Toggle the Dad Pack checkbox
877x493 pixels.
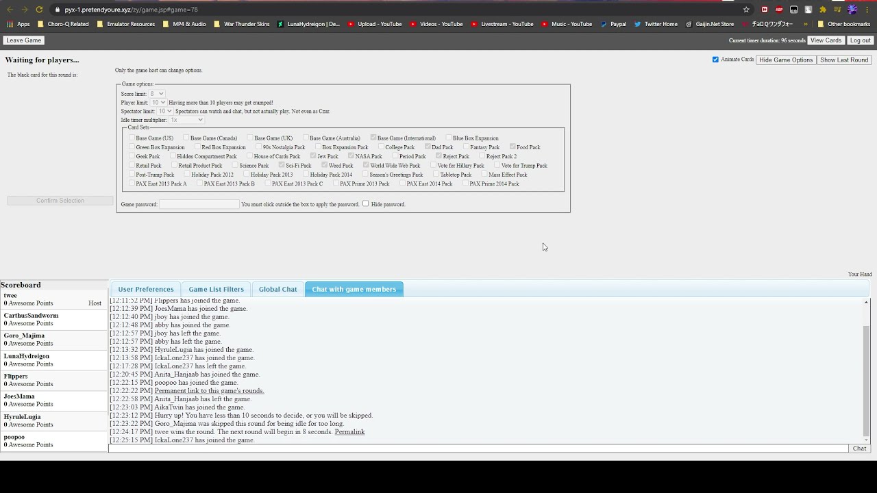coord(428,147)
